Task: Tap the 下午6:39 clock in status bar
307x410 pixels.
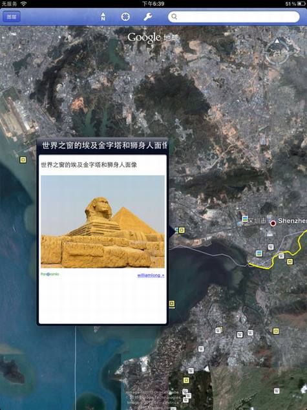Action: tap(153, 4)
